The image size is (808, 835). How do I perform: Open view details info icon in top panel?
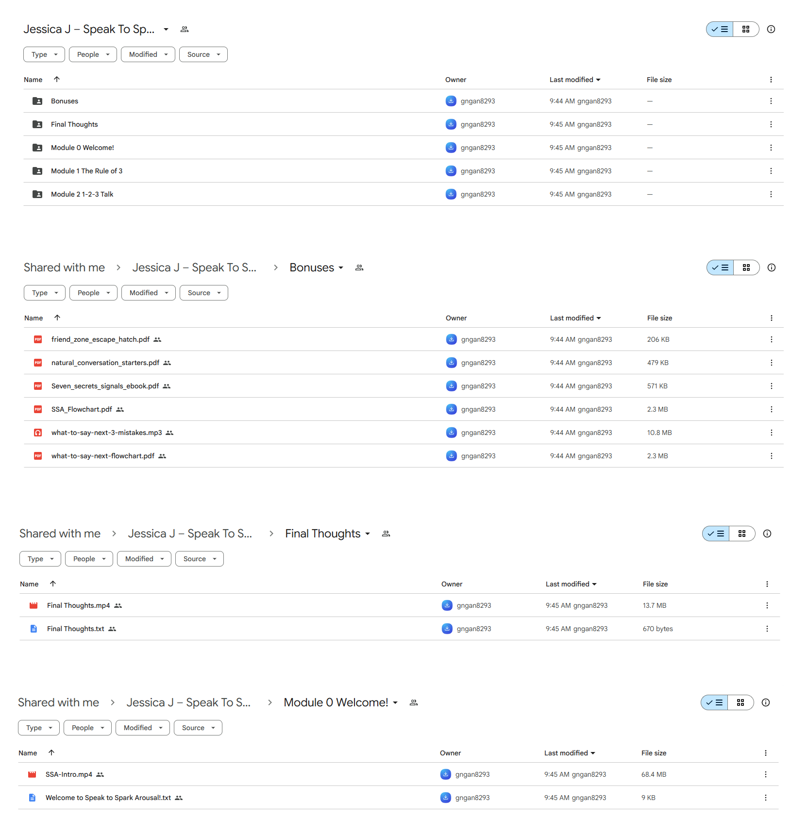771,29
